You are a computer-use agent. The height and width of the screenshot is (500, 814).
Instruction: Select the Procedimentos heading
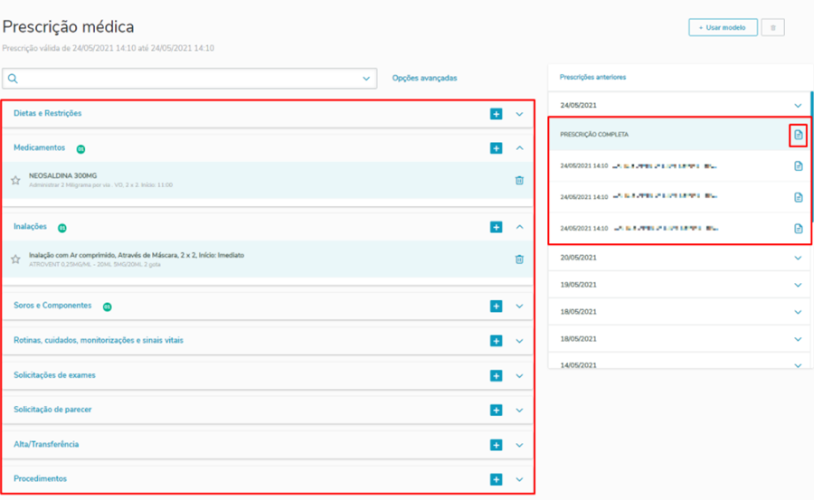(40, 478)
